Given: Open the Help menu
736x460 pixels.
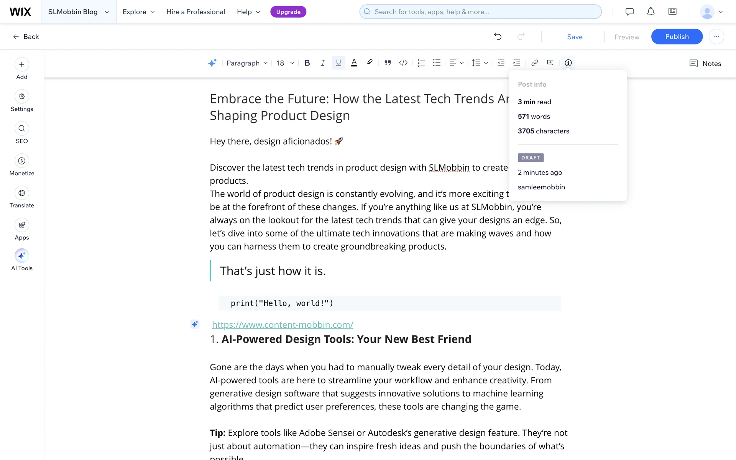Looking at the screenshot, I should point(248,12).
